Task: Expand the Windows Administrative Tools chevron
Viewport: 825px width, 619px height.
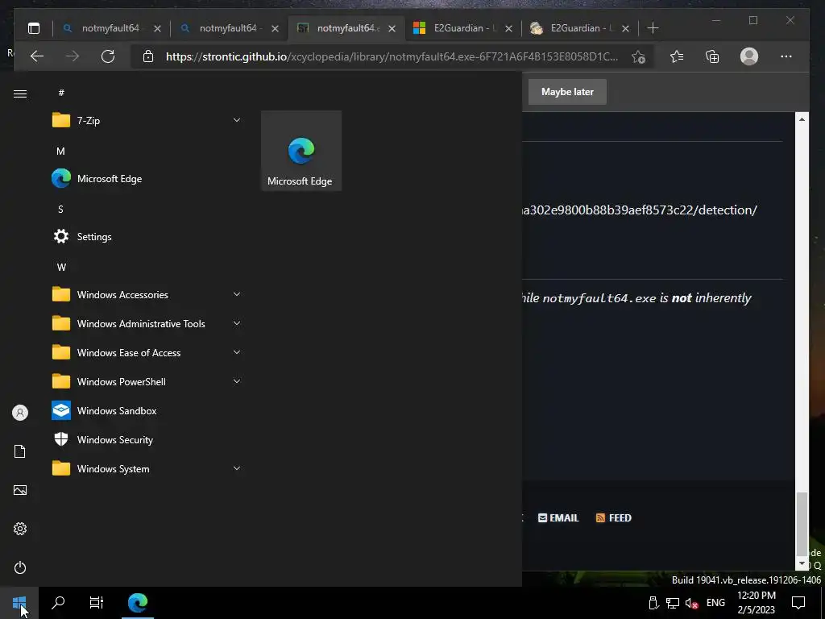Action: coord(237,323)
